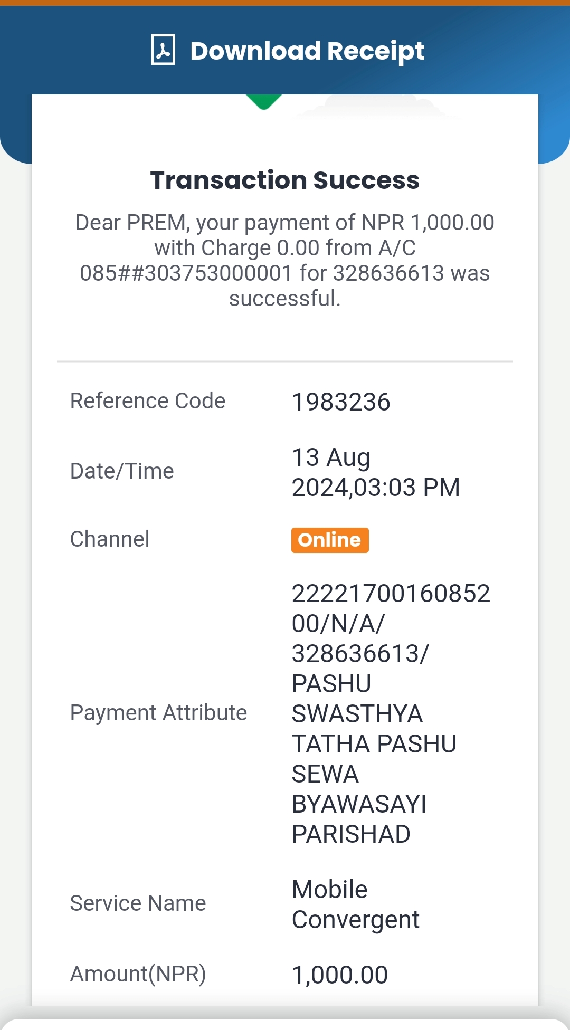570x1030 pixels.
Task: Tap the bottom sheet panel edge
Action: click(285, 1024)
